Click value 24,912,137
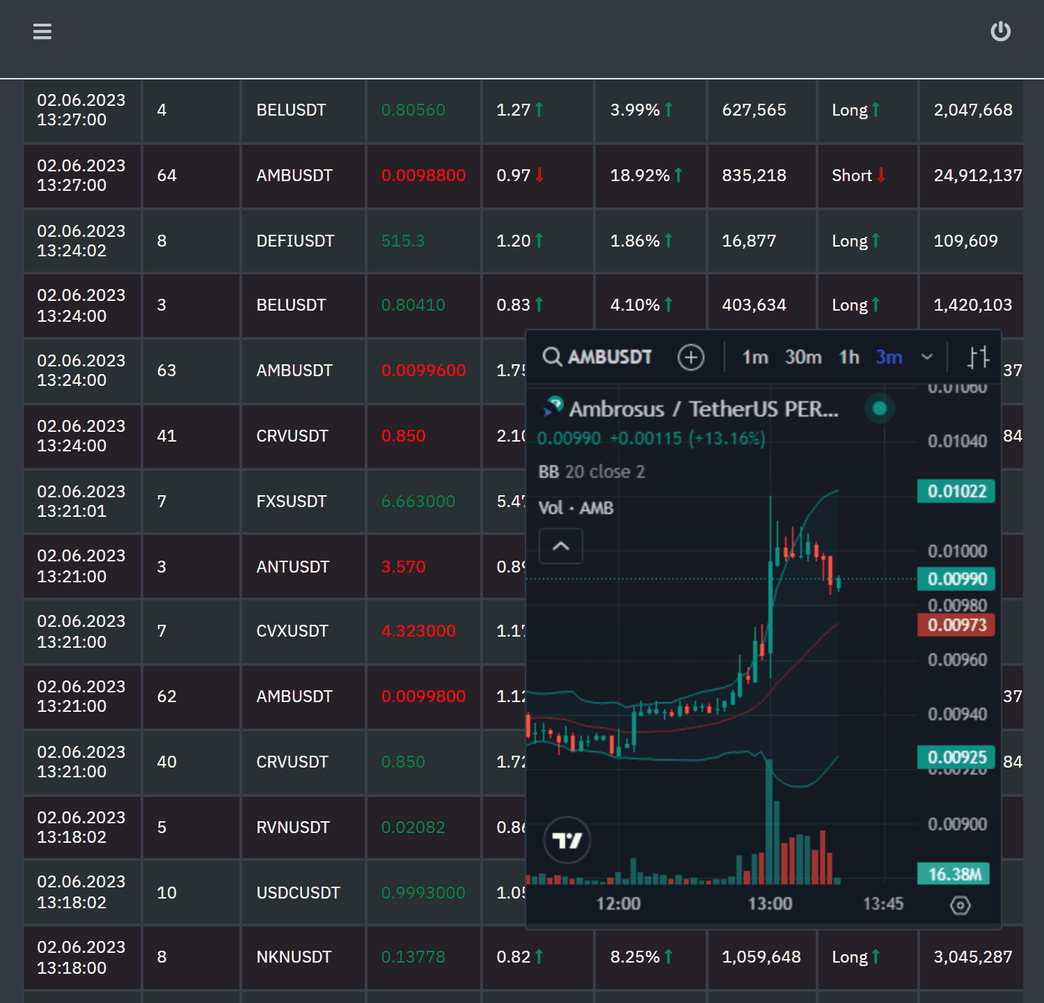 coord(978,176)
